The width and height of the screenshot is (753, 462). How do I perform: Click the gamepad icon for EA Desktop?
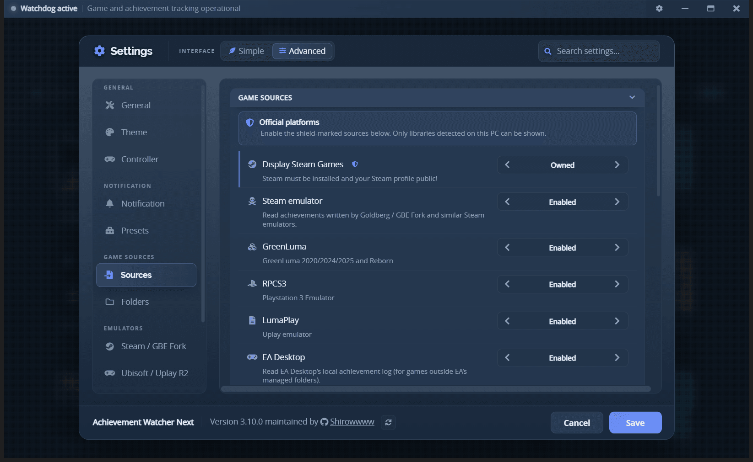tap(252, 357)
